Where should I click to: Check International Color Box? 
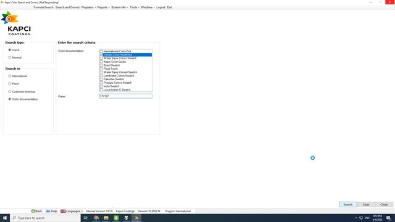tap(101, 51)
